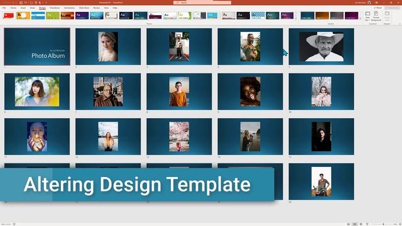Switch to the Insert tab
Image resolution: width=402 pixels, height=226 pixels.
tap(23, 8)
